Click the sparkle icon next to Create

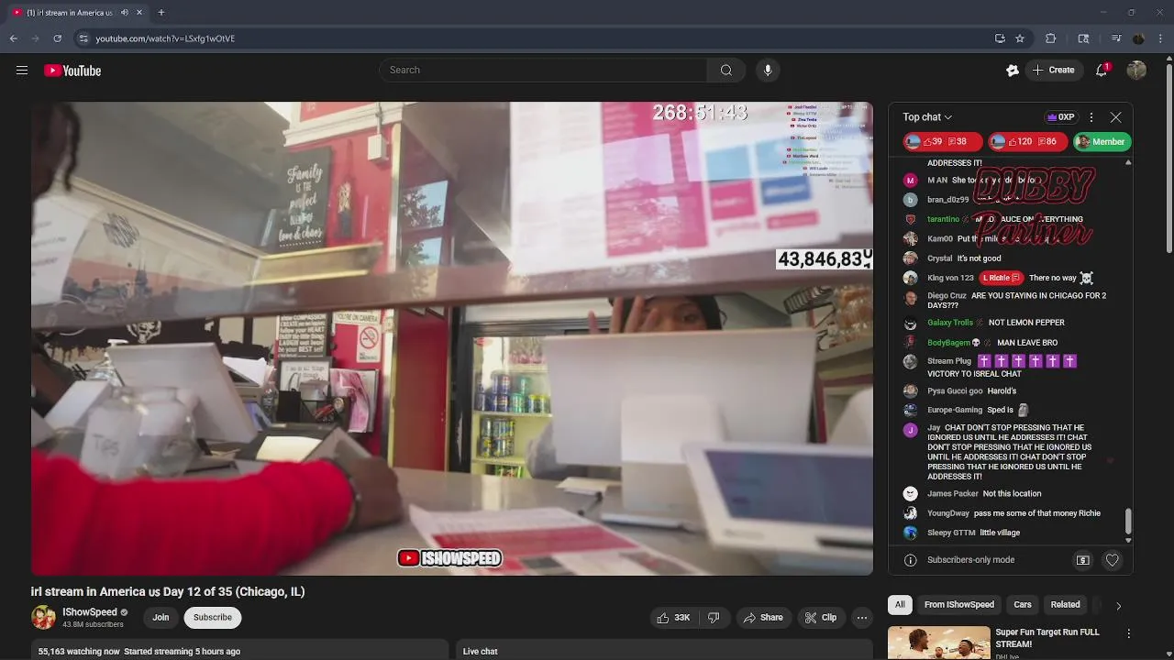pos(1013,71)
